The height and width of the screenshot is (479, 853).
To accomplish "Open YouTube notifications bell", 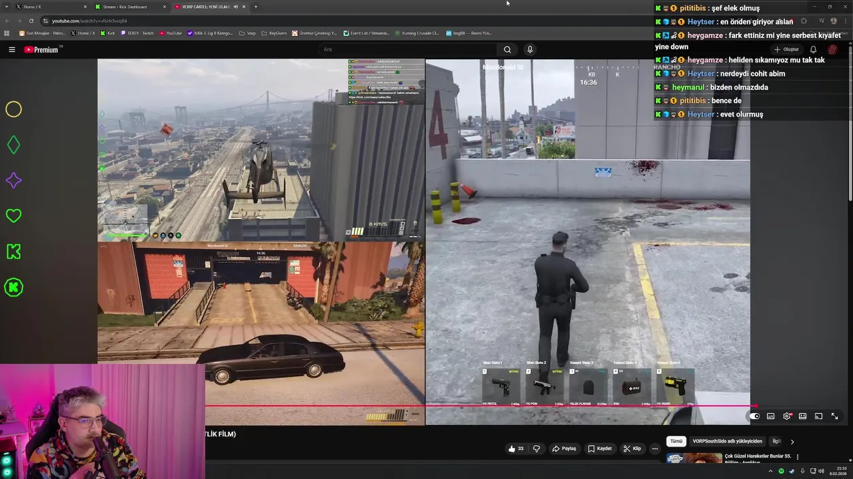I will [x=813, y=49].
